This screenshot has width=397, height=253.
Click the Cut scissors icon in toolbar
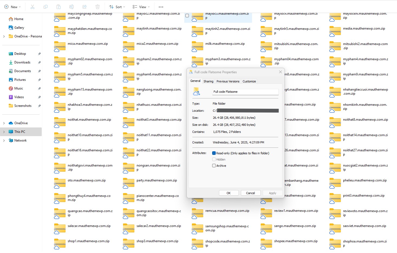[33, 7]
